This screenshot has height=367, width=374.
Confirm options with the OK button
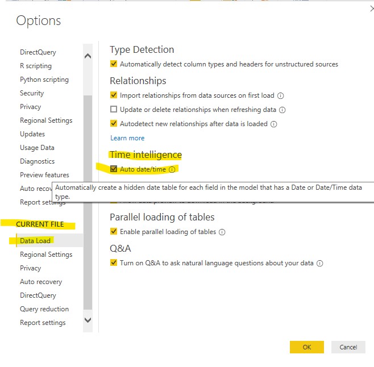point(307,347)
